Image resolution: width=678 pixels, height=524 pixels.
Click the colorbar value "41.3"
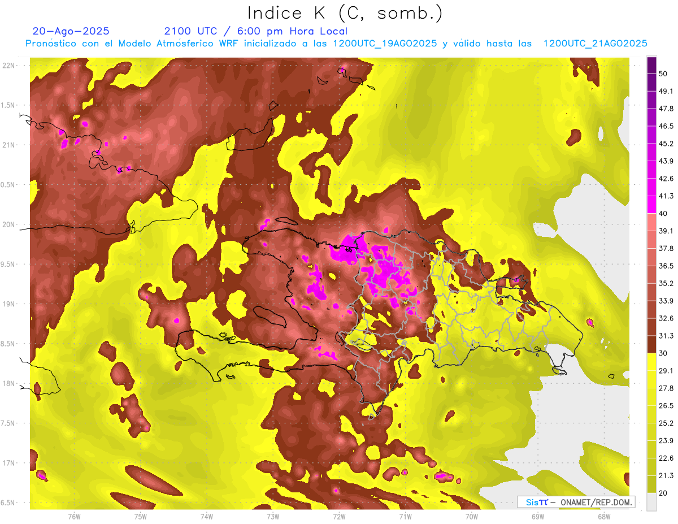click(666, 196)
